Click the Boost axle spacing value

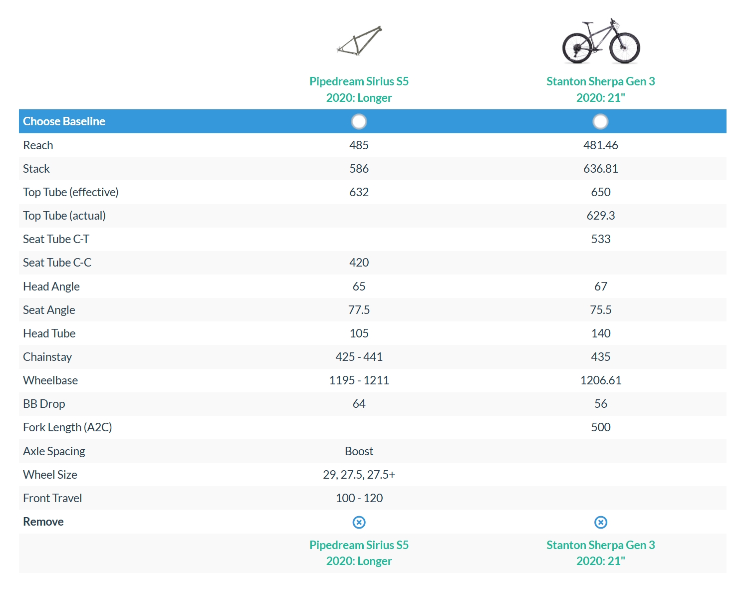coord(359,451)
